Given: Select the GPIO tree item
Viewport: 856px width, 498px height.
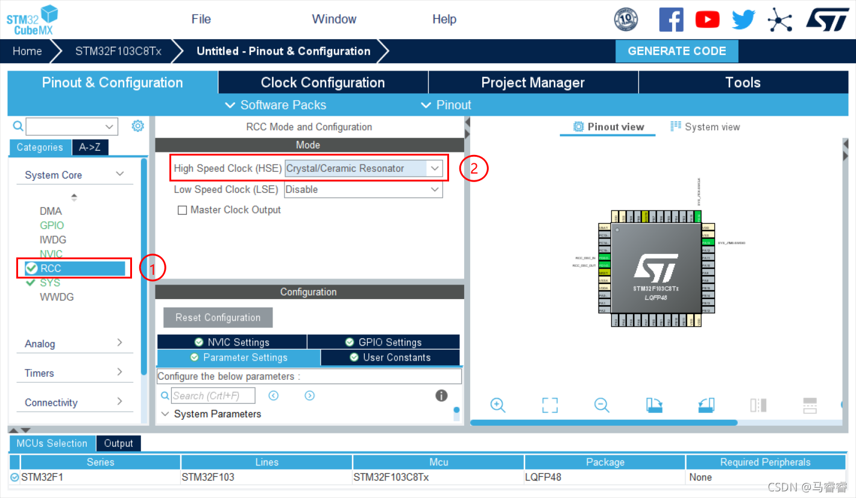Looking at the screenshot, I should (x=52, y=225).
